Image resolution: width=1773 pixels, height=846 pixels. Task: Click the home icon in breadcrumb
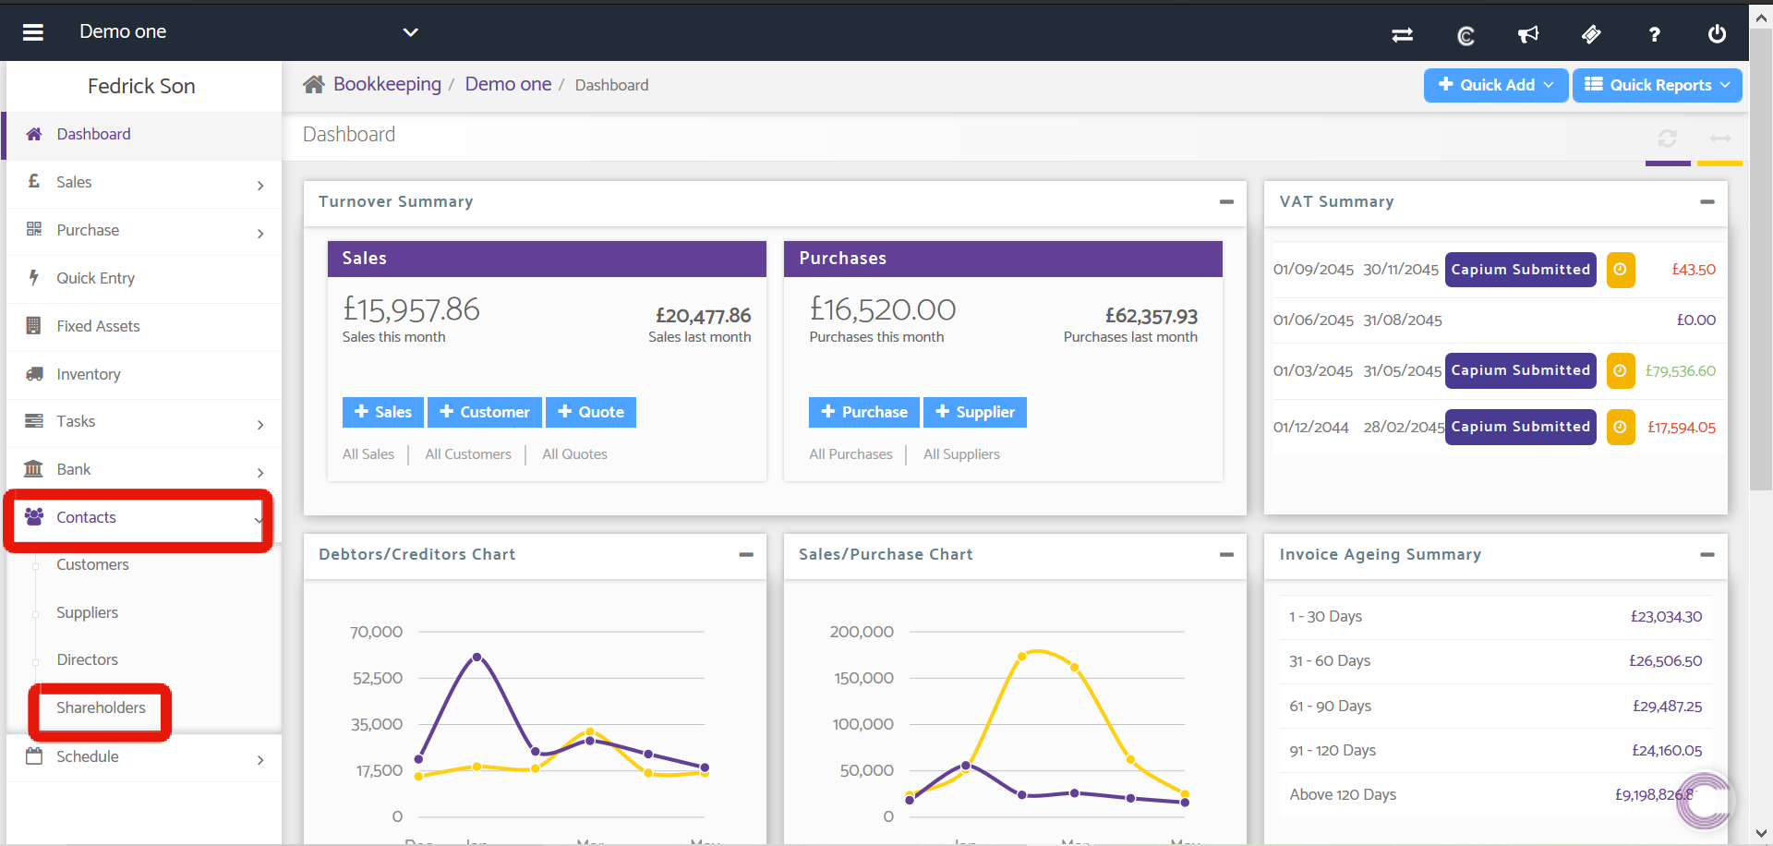point(314,84)
